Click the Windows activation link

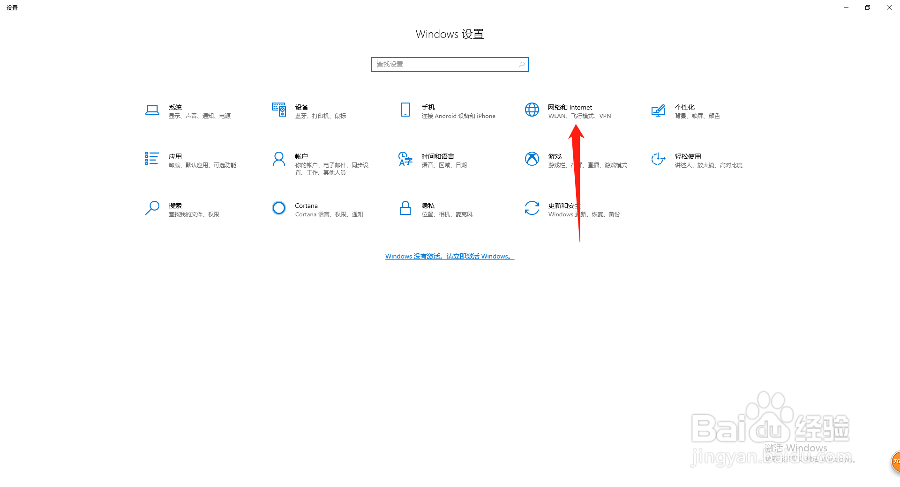tap(450, 256)
